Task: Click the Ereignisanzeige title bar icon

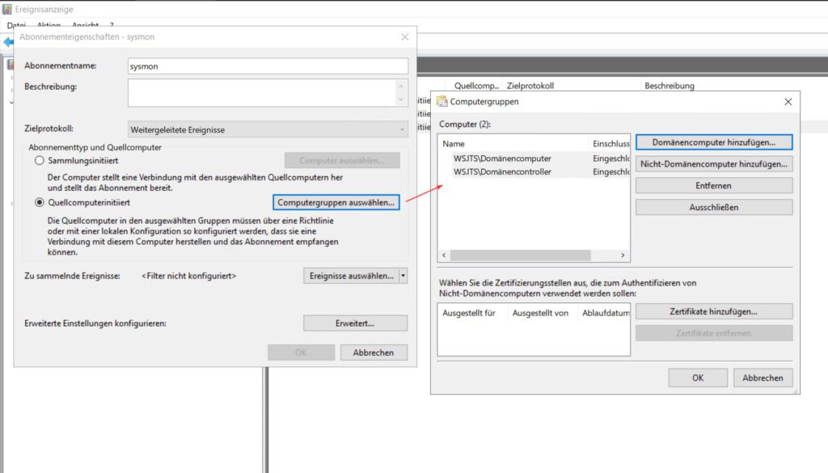Action: click(x=8, y=10)
